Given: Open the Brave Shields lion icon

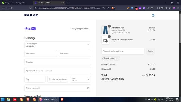Looking at the screenshot, I should 113,8.
